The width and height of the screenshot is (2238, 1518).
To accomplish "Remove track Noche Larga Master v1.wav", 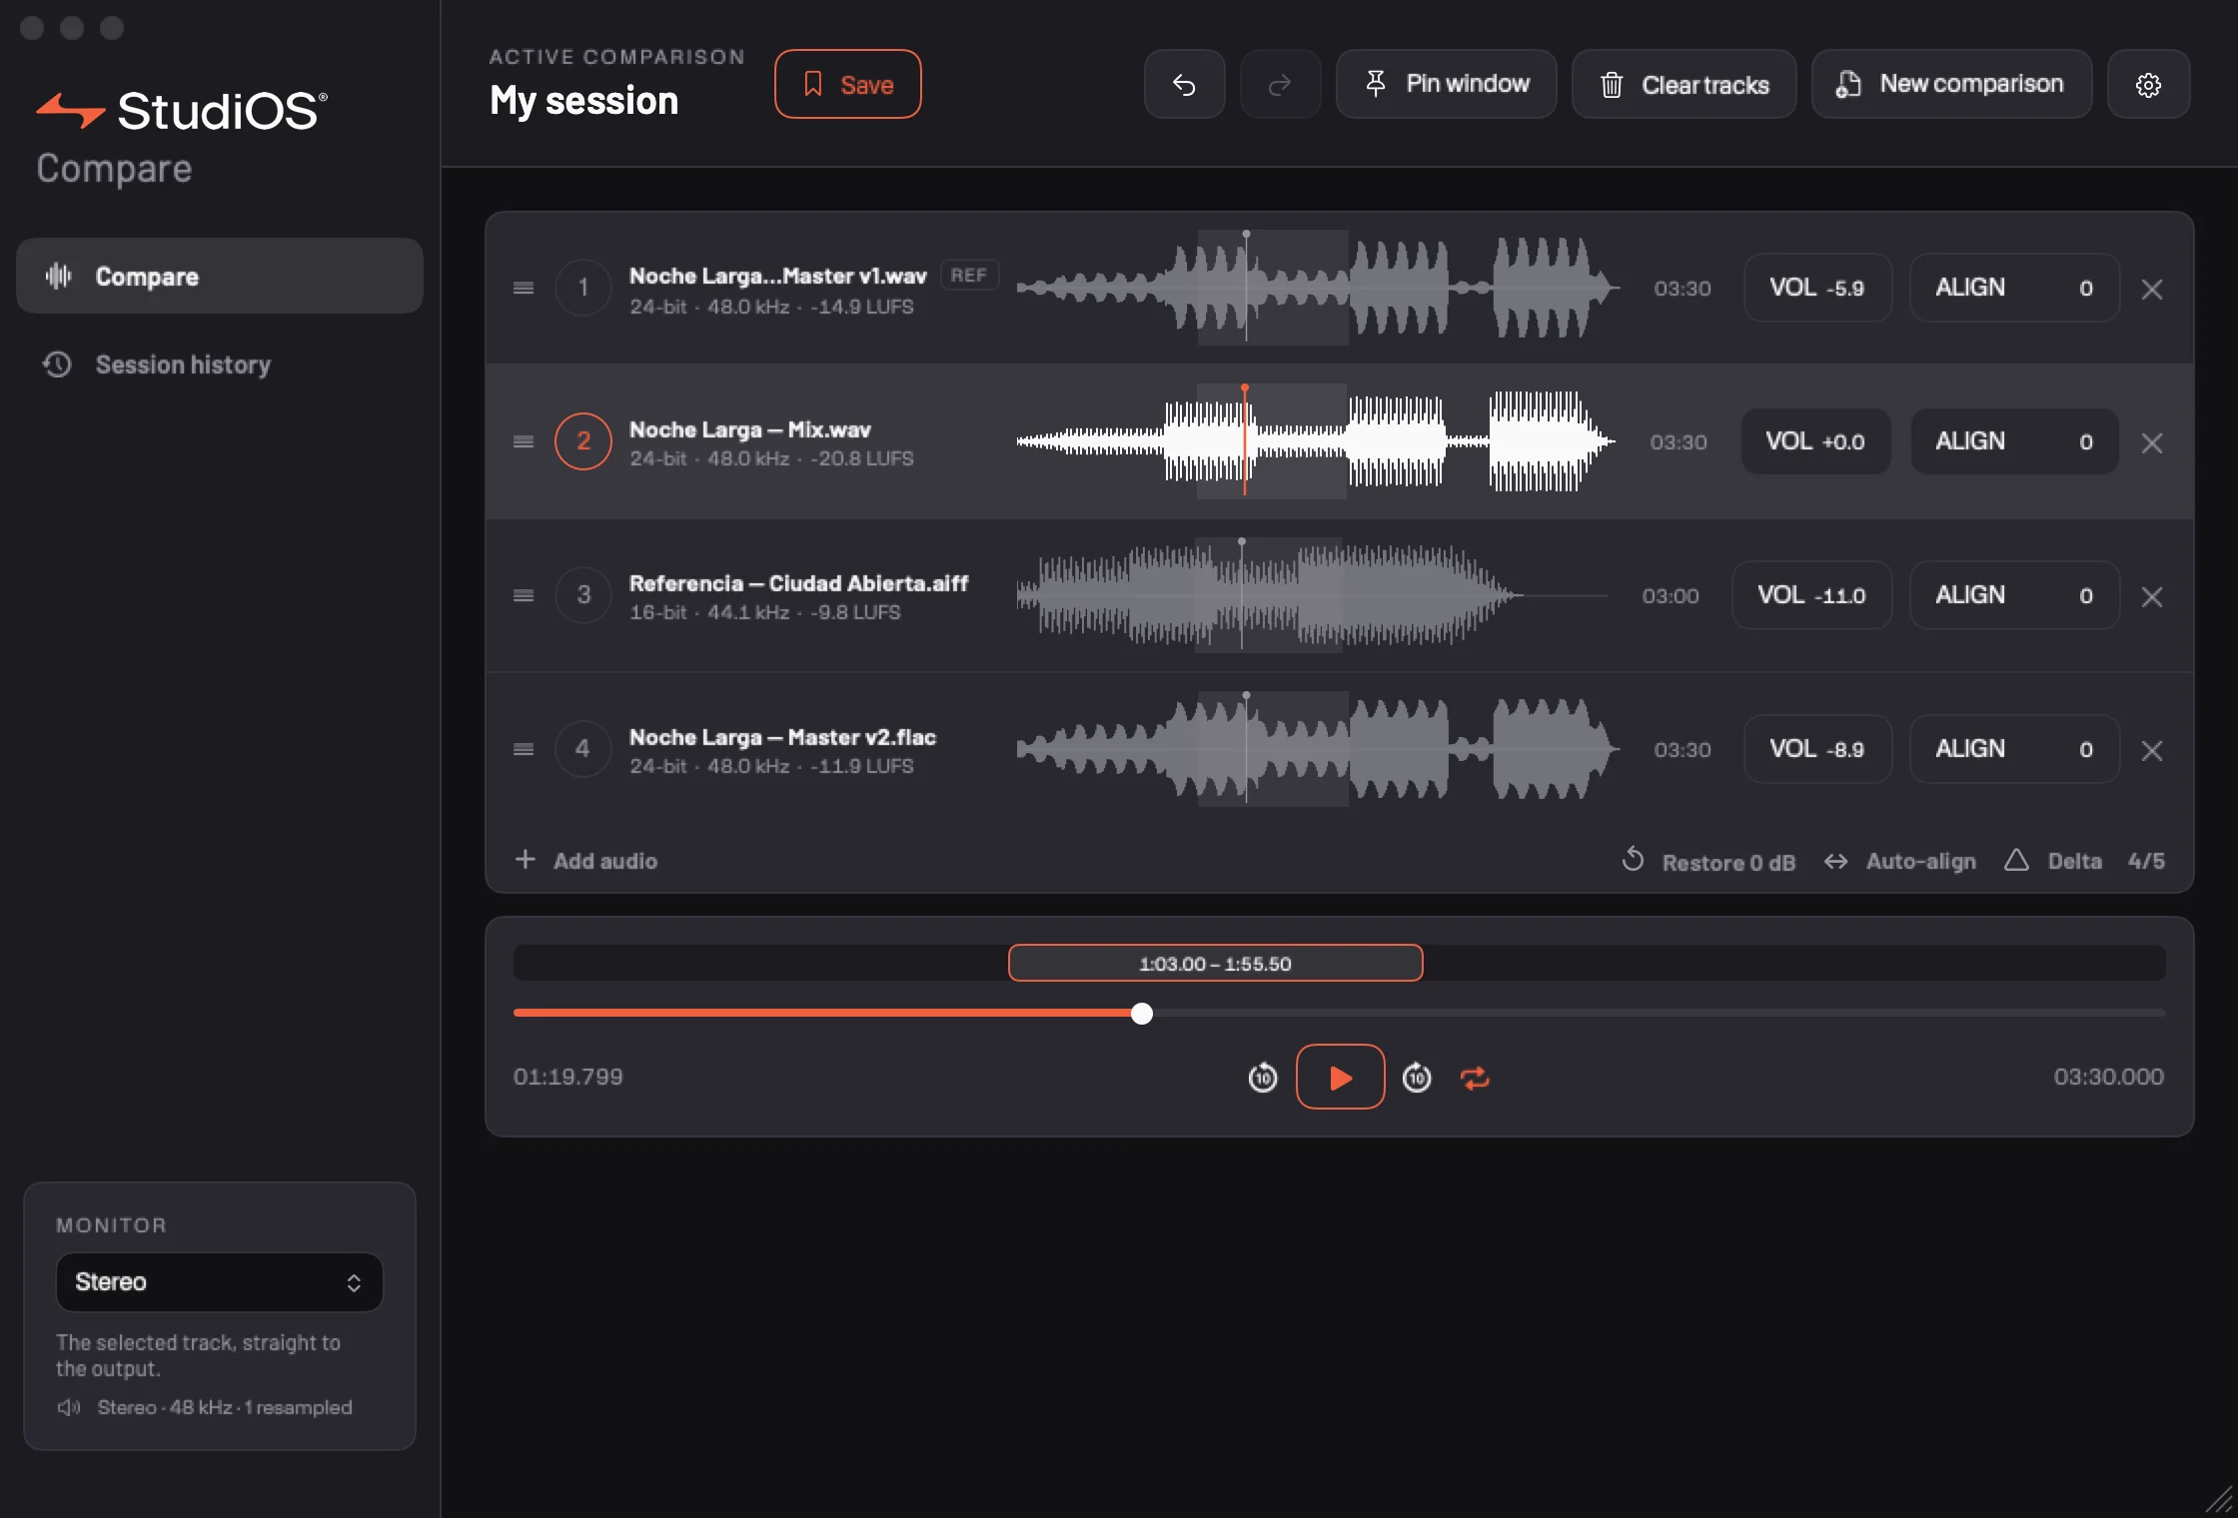I will [x=2152, y=289].
